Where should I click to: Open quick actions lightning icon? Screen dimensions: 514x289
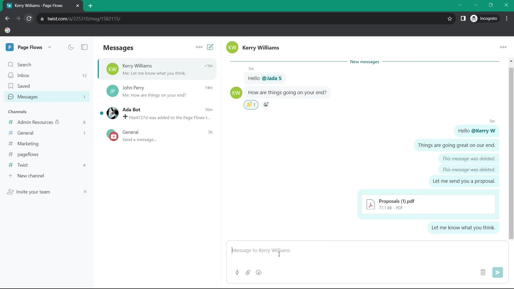coord(237,272)
